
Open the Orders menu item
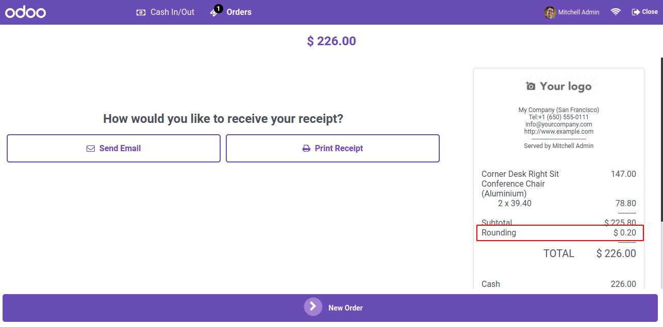(x=231, y=12)
